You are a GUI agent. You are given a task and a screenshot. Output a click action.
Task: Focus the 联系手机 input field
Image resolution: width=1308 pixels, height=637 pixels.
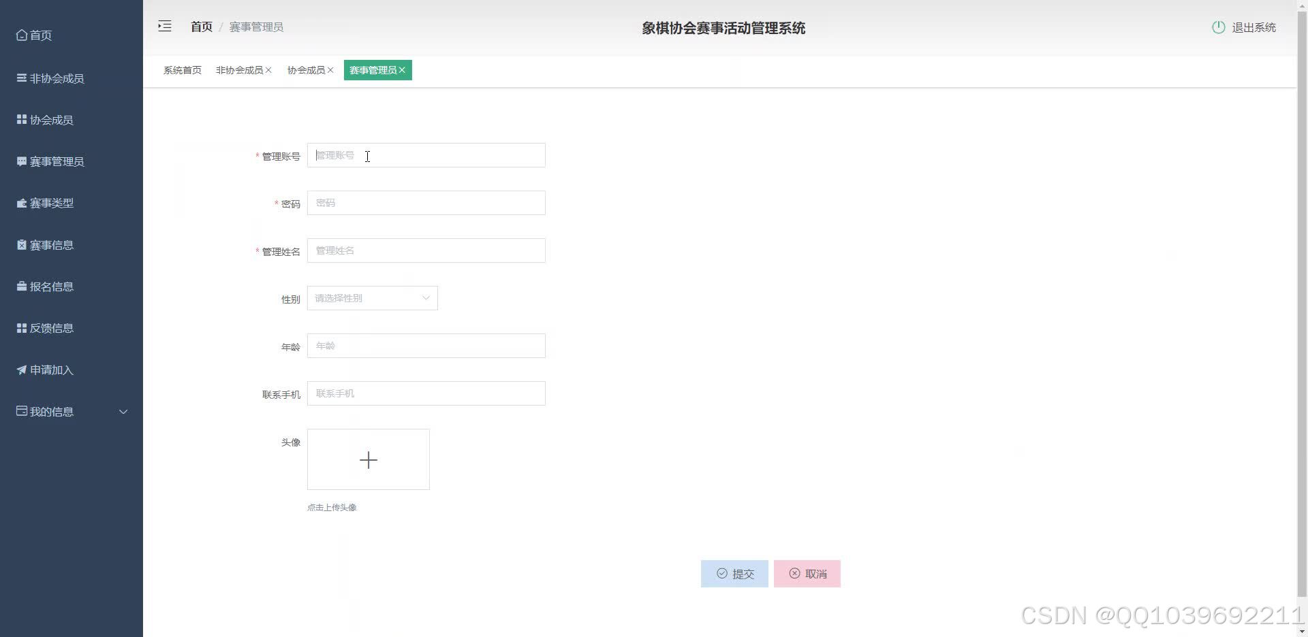pos(426,393)
